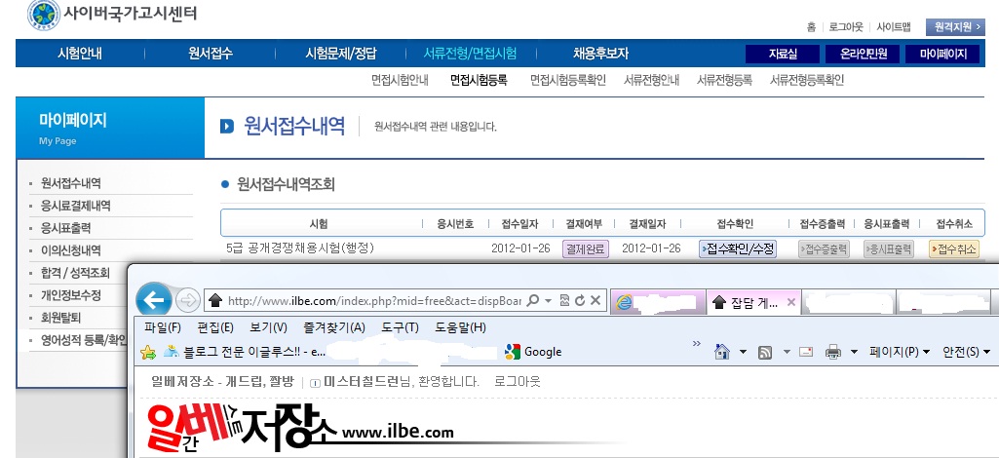Image resolution: width=999 pixels, height=458 pixels.
Task: Click the 접수취소 button
Action: [x=953, y=248]
